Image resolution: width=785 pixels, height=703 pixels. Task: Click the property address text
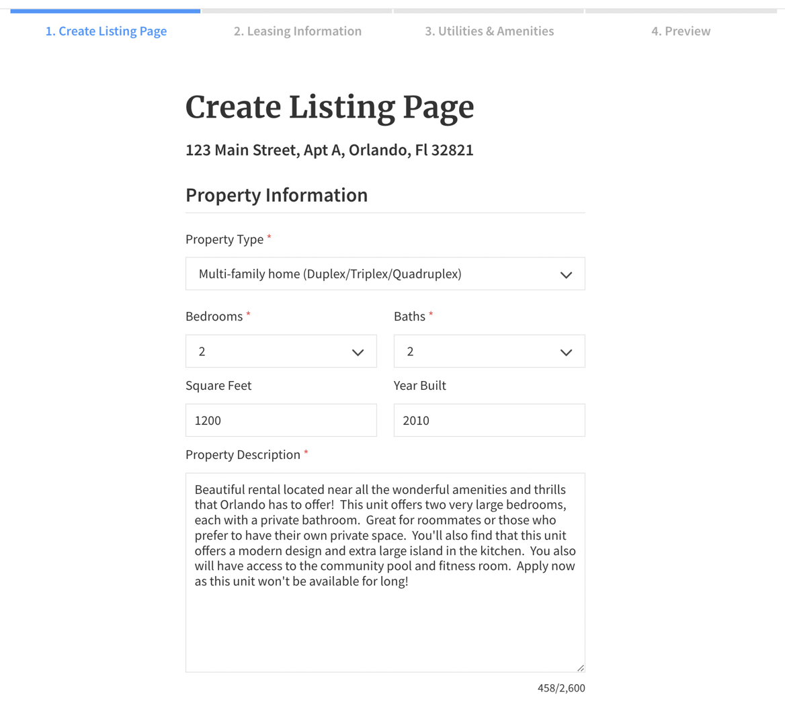[x=329, y=149]
